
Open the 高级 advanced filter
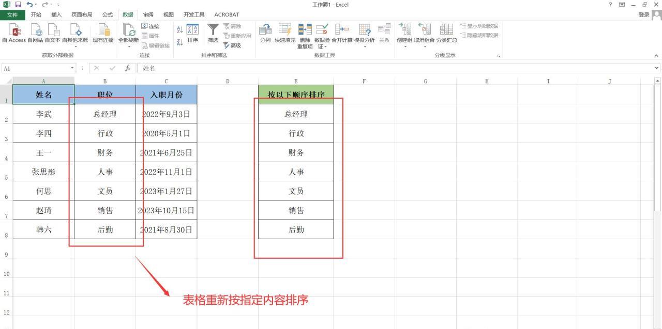pyautogui.click(x=232, y=45)
